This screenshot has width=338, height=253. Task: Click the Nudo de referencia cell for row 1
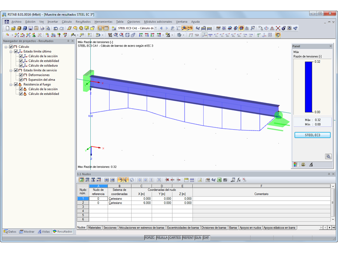pyautogui.click(x=98, y=198)
